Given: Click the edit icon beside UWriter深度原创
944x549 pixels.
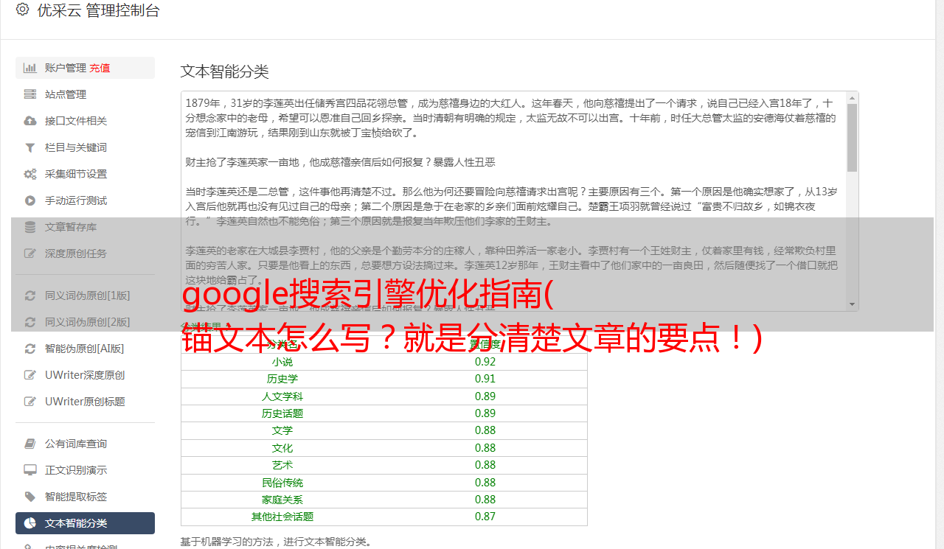Looking at the screenshot, I should click(30, 375).
